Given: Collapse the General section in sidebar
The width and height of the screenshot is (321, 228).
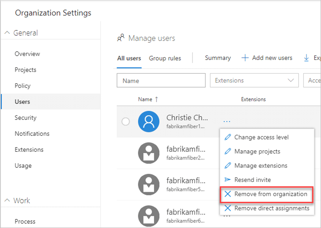Looking at the screenshot, I should click(8, 33).
